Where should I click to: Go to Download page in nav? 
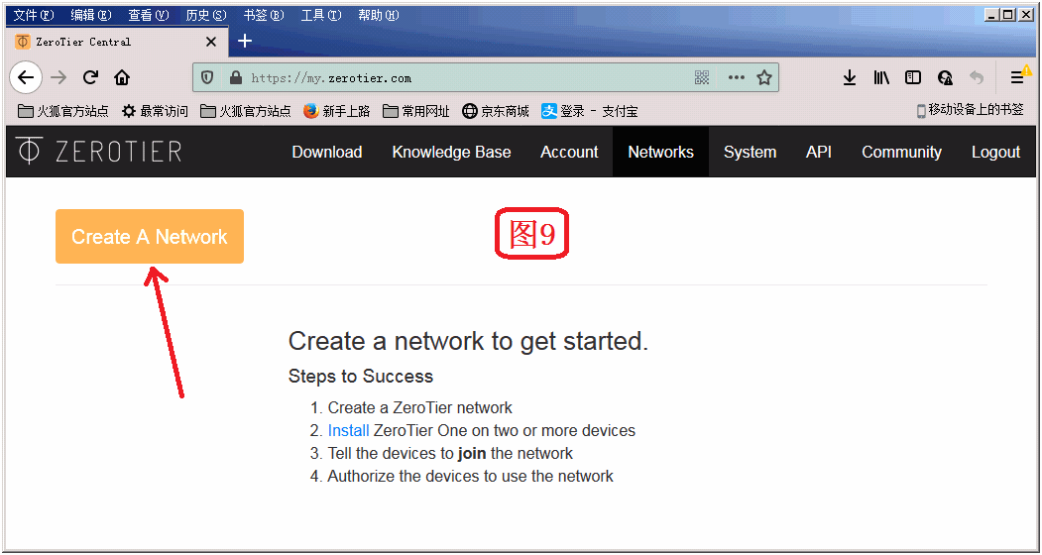(x=327, y=152)
